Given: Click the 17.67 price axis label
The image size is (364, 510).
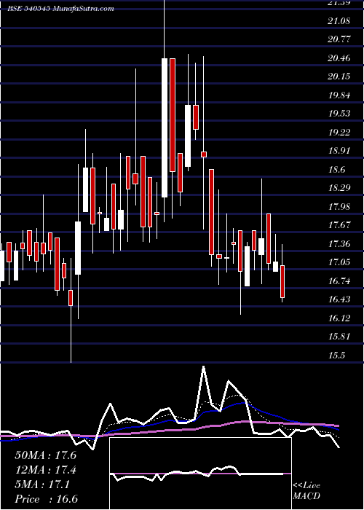Looking at the screenshot, I should (339, 225).
